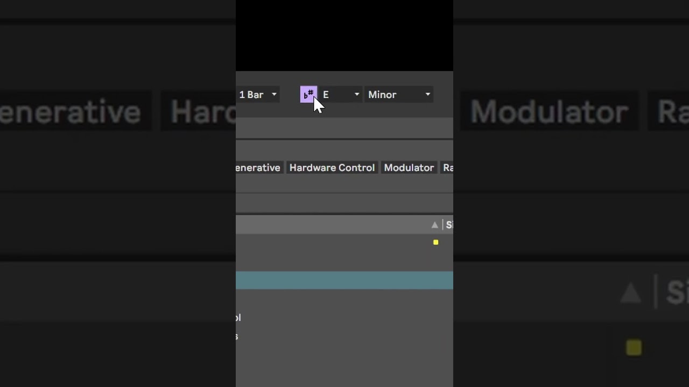Toggle the purple Scale Mode button
This screenshot has width=689, height=387.
coord(308,95)
